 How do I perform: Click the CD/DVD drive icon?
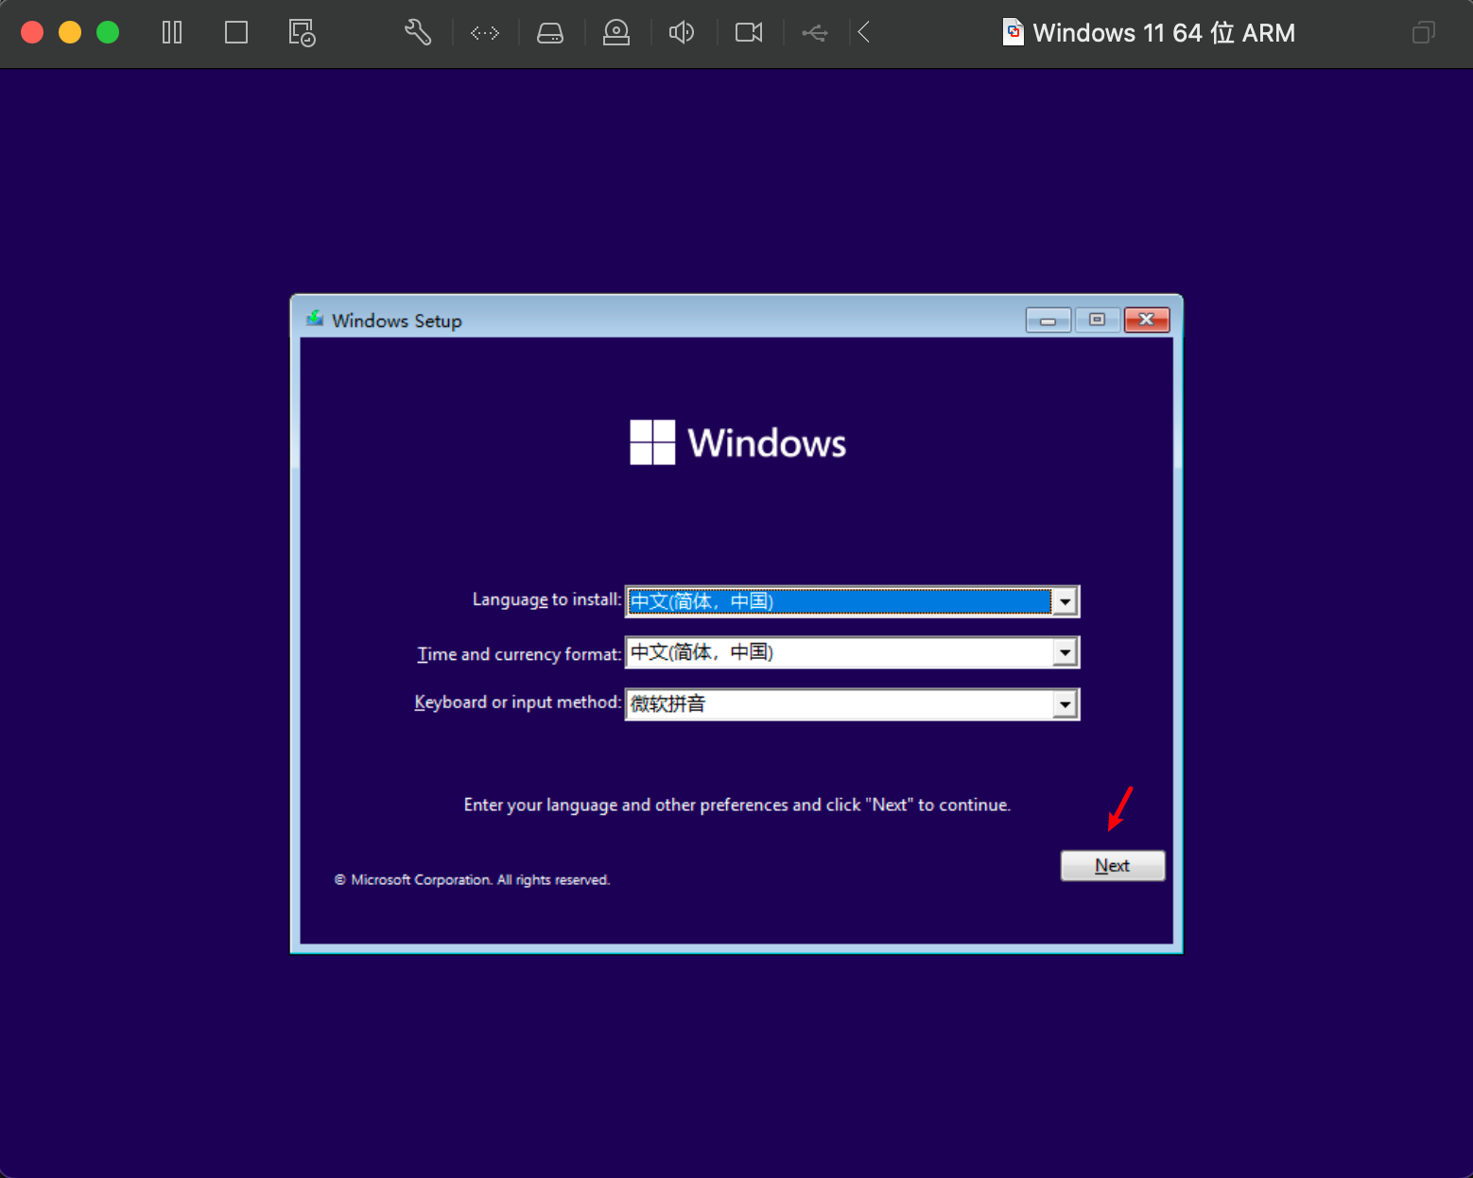(616, 33)
